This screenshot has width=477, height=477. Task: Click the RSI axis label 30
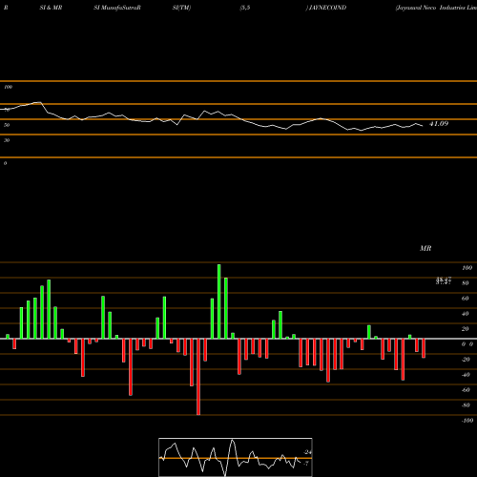7,140
